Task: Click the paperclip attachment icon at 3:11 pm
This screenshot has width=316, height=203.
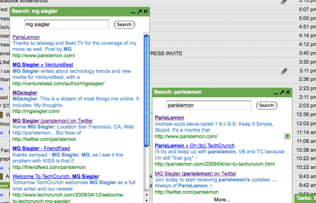Action: tap(284, 71)
